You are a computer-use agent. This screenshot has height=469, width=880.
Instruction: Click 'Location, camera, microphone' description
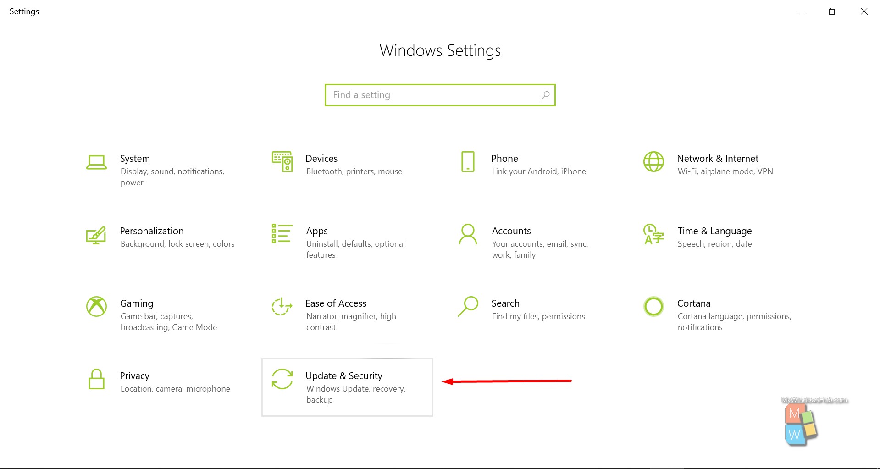[175, 389]
